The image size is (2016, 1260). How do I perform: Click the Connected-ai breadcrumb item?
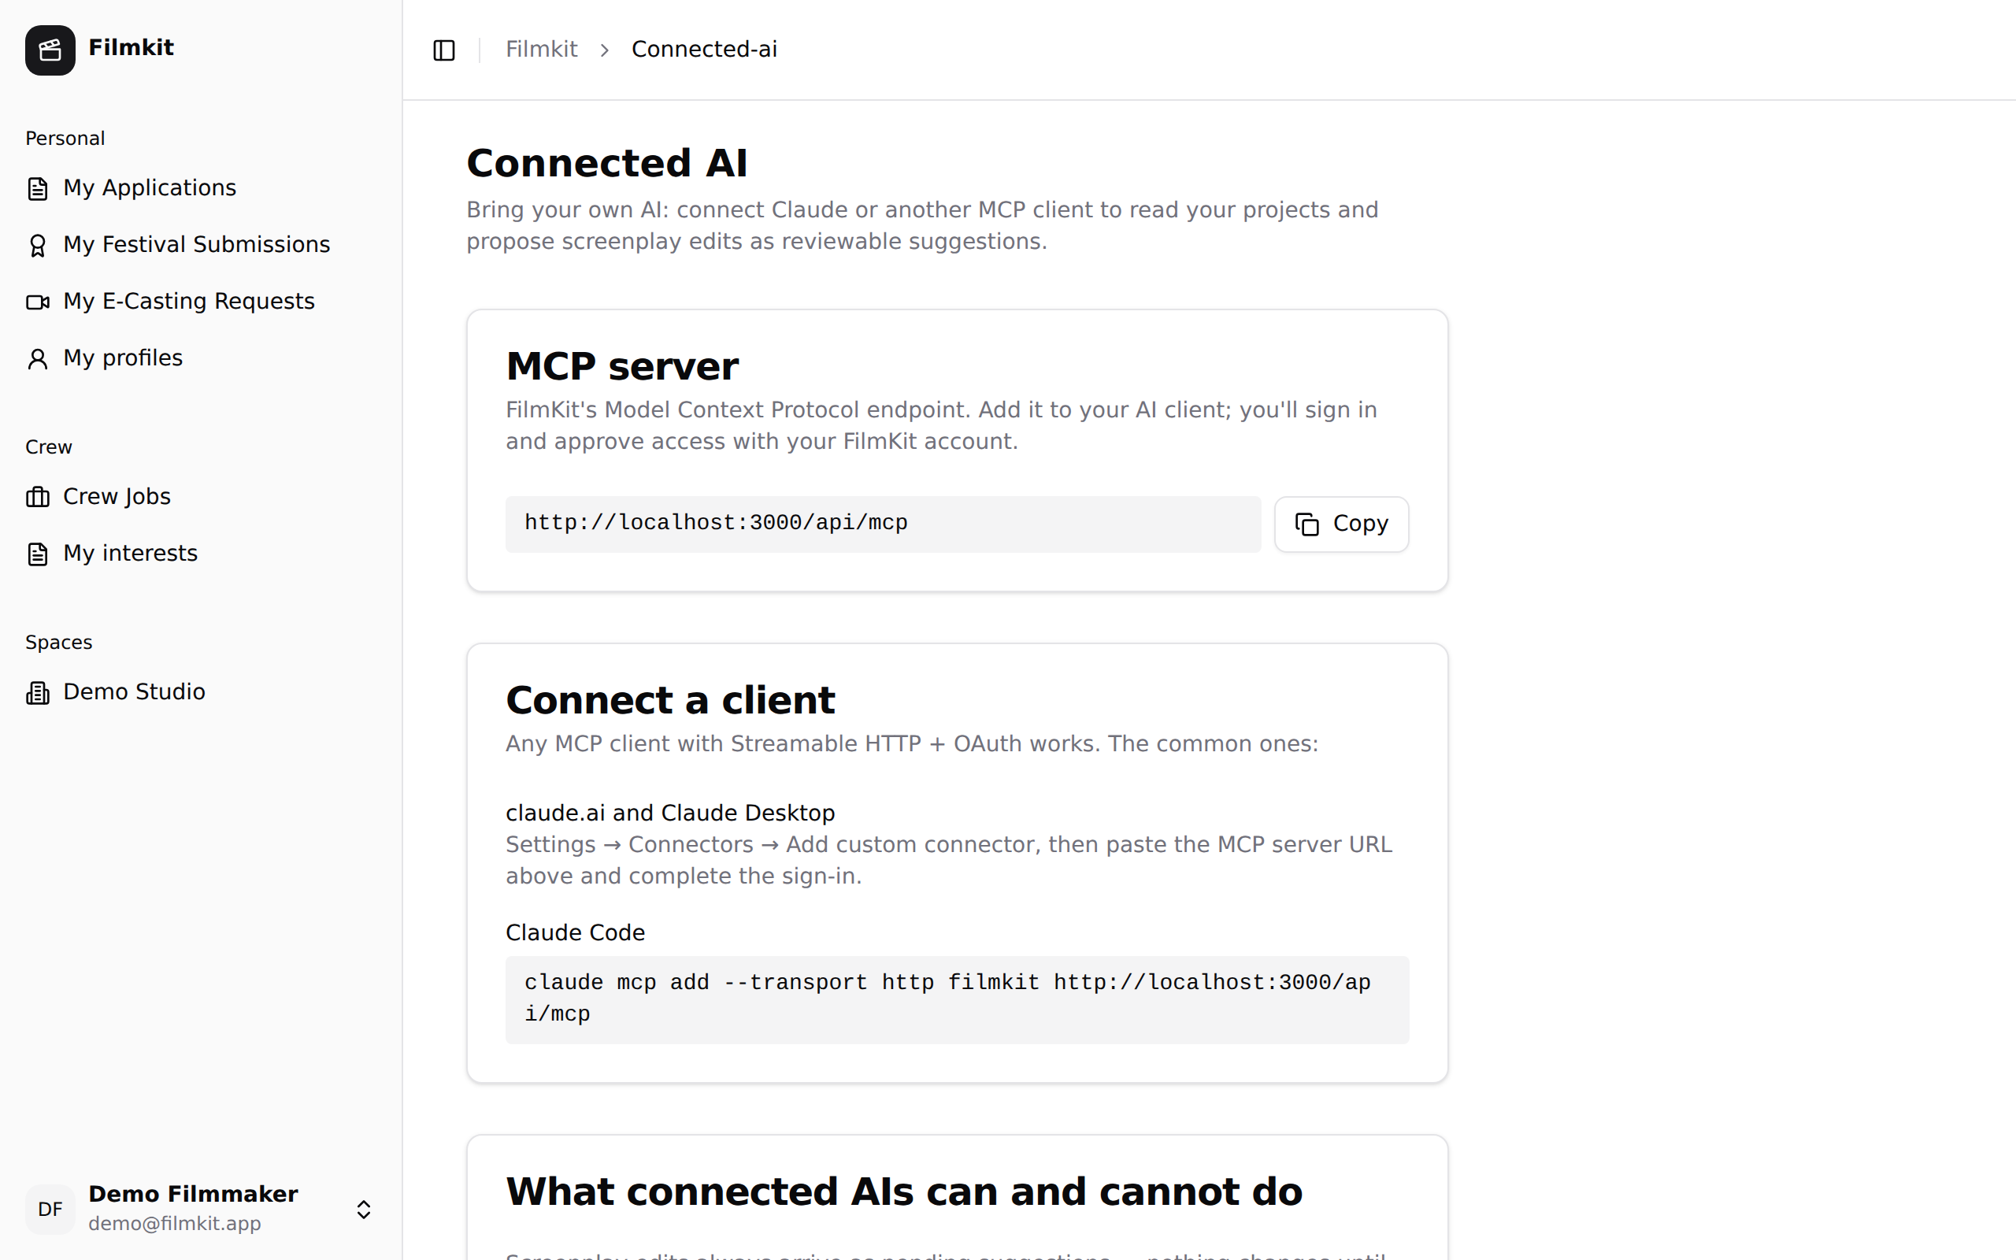tap(704, 49)
